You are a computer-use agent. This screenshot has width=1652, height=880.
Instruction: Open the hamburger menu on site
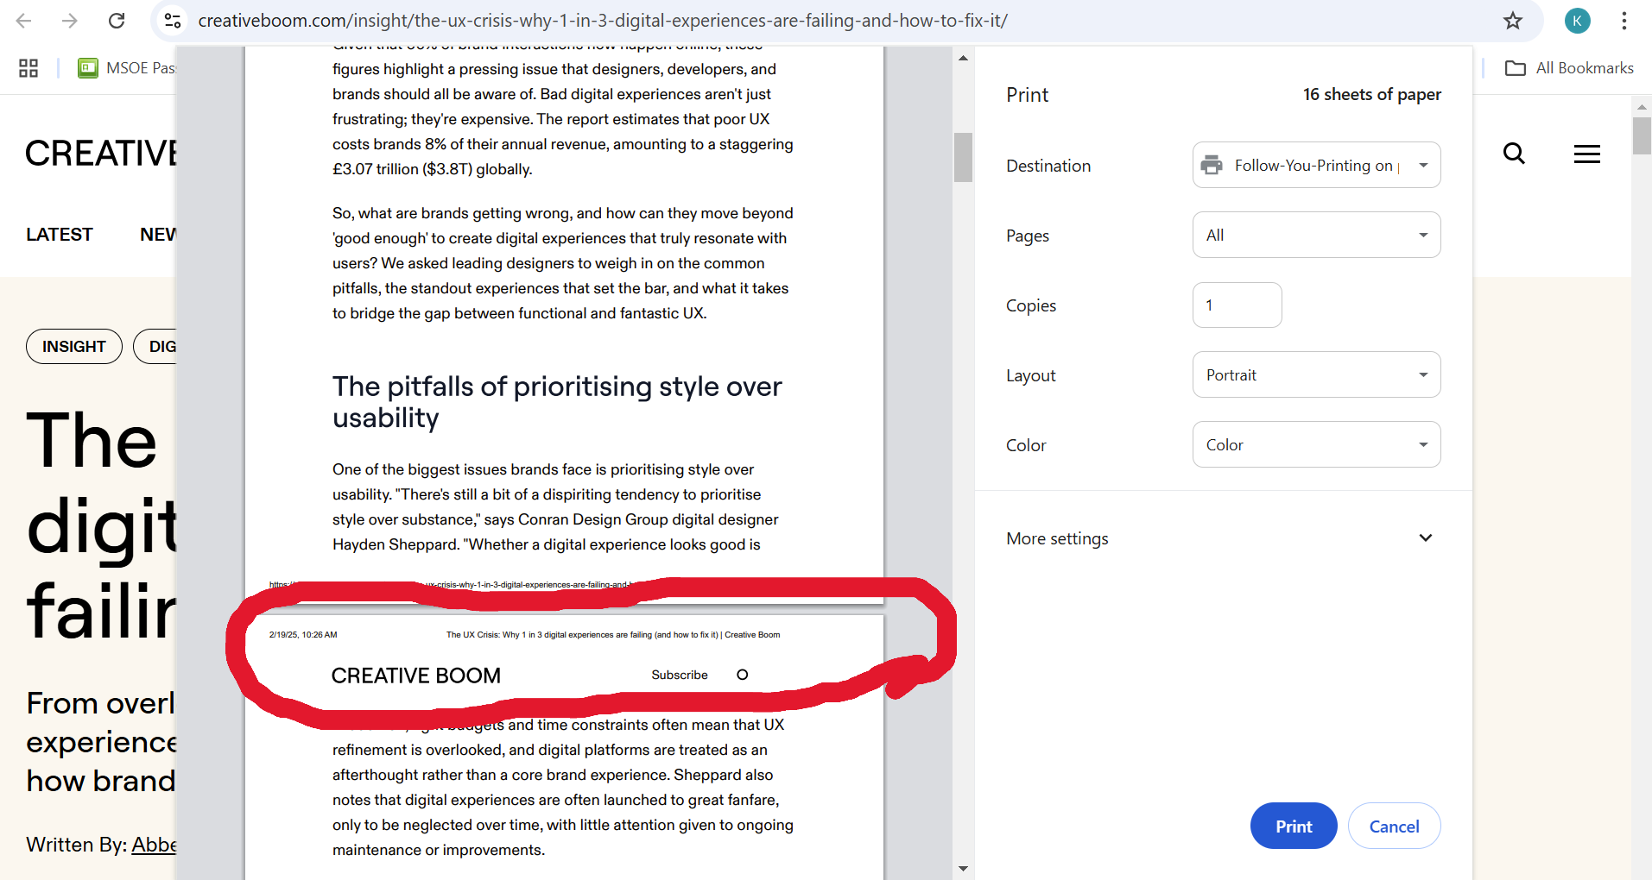[x=1586, y=154]
